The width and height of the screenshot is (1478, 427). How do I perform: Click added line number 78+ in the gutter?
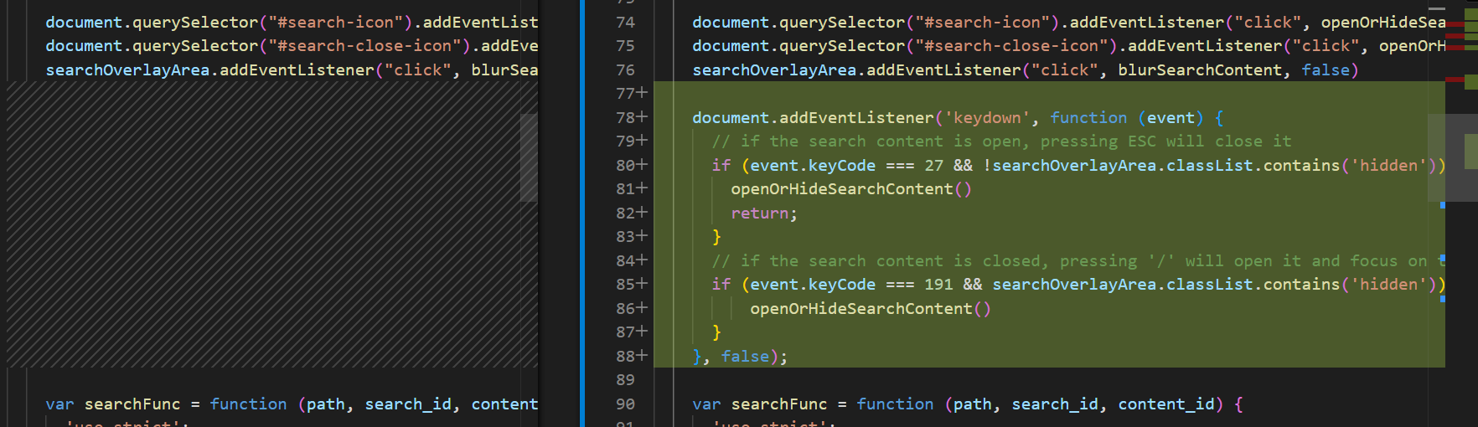tap(632, 118)
